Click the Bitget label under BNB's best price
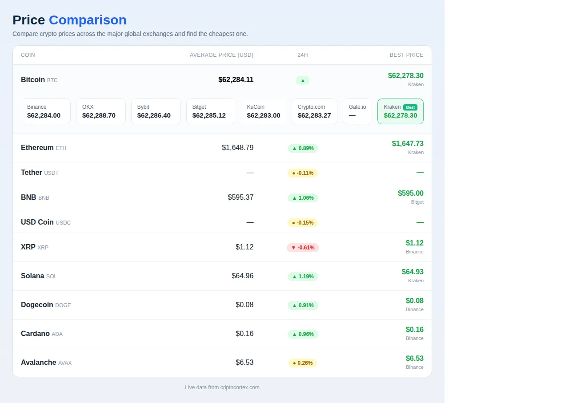 [417, 202]
